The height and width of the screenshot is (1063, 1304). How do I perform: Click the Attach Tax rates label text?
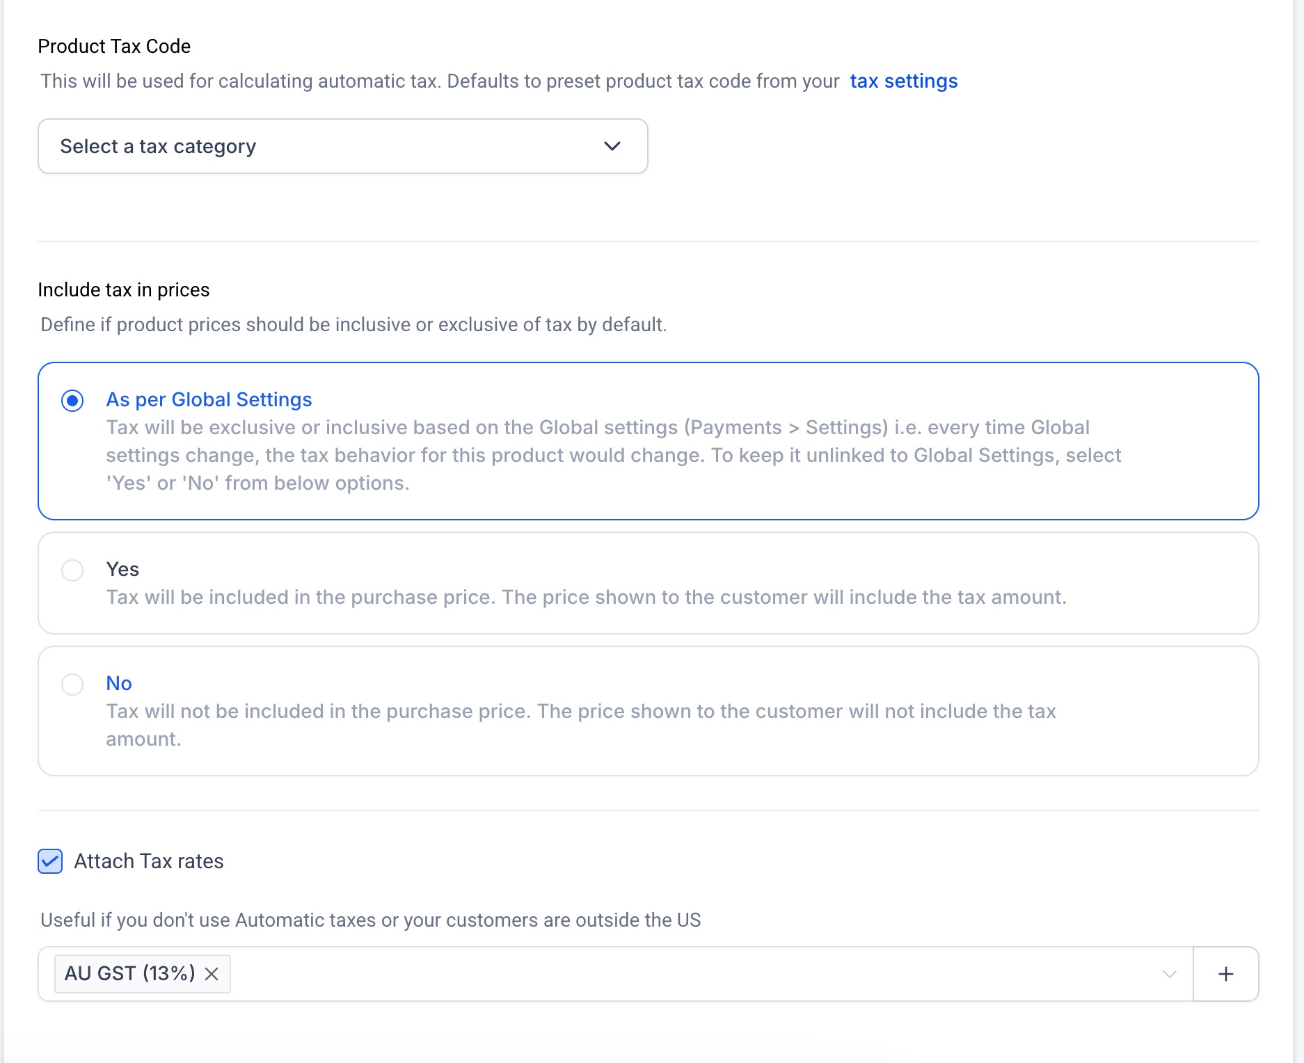point(149,861)
